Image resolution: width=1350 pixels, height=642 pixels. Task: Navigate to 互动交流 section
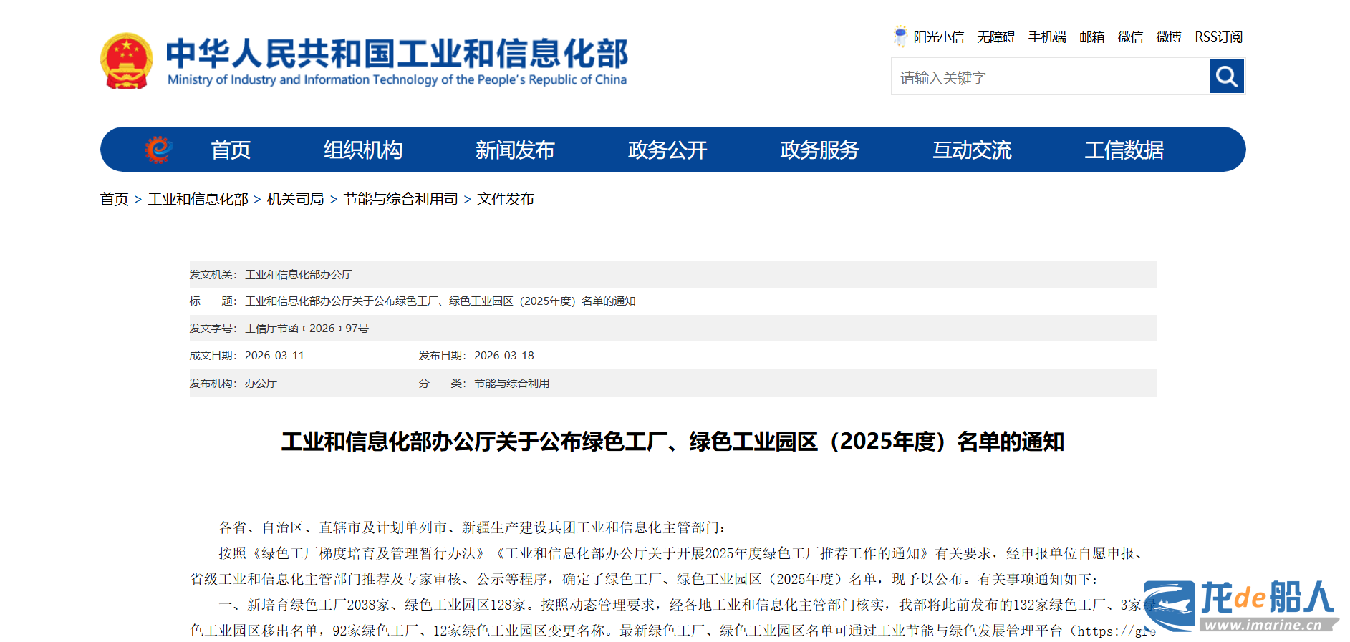(x=972, y=150)
